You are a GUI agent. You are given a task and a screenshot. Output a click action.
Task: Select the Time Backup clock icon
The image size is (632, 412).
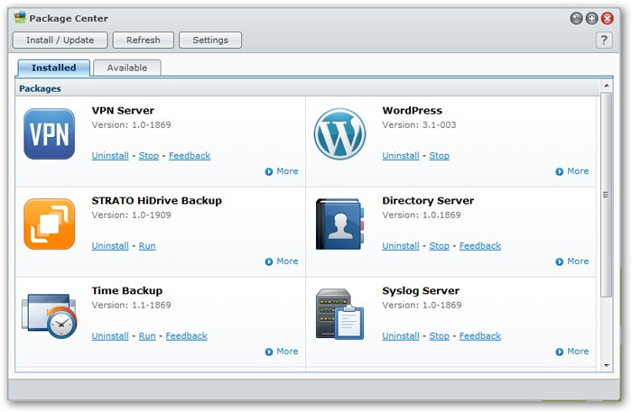[x=49, y=316]
